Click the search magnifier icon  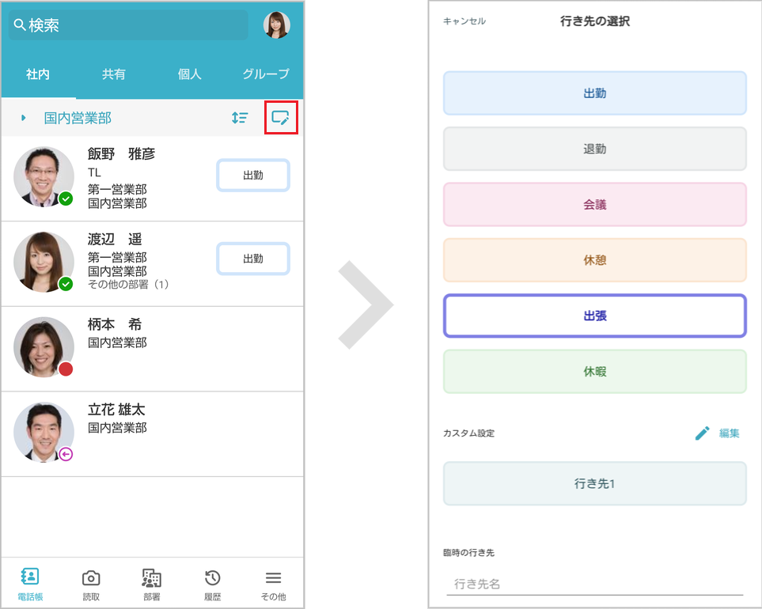pyautogui.click(x=20, y=25)
